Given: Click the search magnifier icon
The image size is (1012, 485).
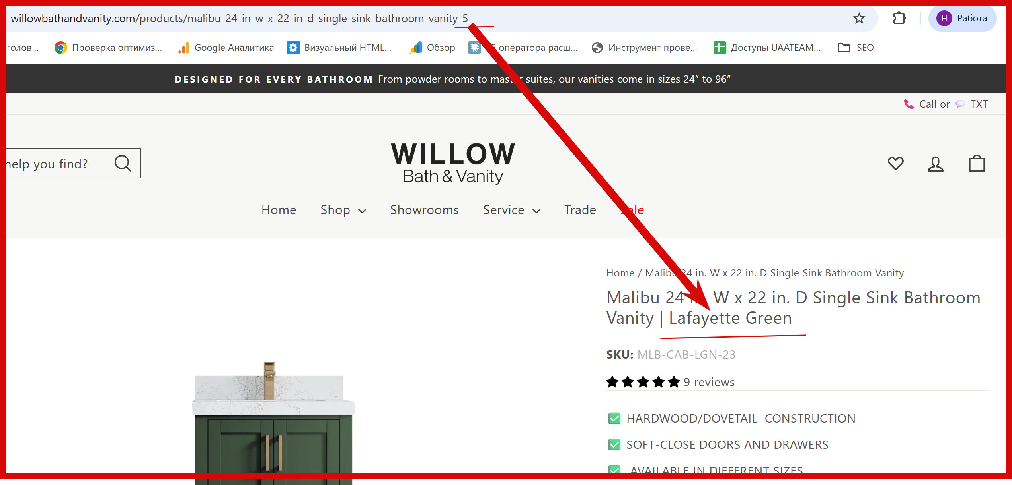Looking at the screenshot, I should click(123, 163).
